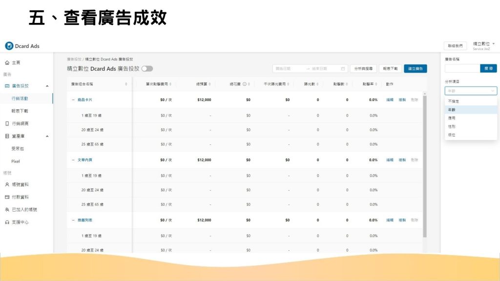Sort by 點擊率 column arrows

[x=376, y=84]
